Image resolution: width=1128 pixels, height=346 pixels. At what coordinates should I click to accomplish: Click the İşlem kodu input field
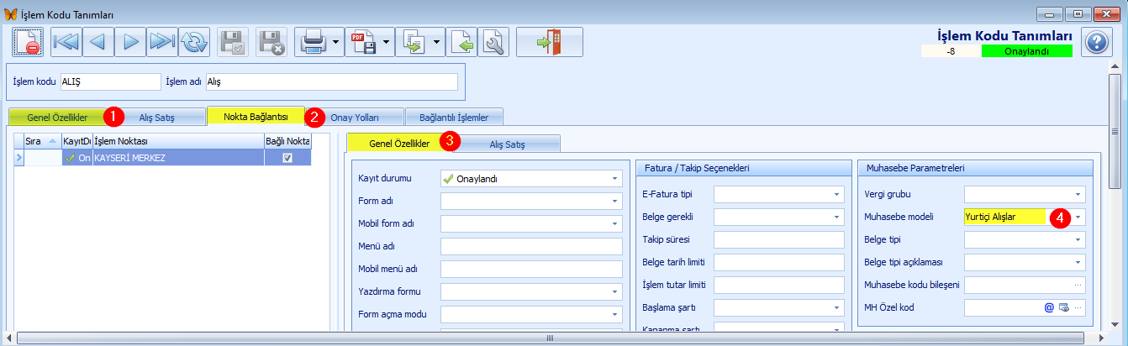(x=109, y=81)
